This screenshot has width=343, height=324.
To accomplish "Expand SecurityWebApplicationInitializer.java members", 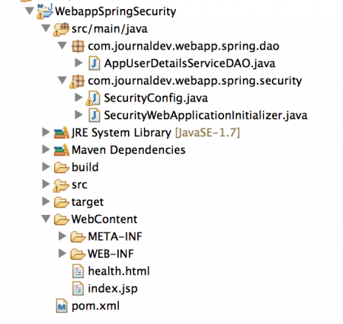I will pyautogui.click(x=79, y=115).
